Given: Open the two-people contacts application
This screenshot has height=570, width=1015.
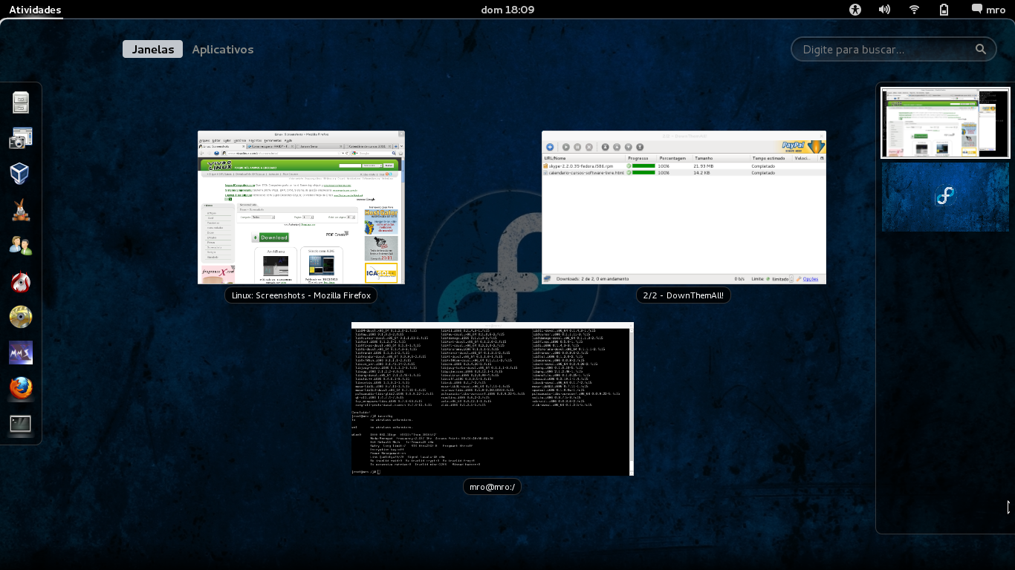Looking at the screenshot, I should pyautogui.click(x=21, y=246).
